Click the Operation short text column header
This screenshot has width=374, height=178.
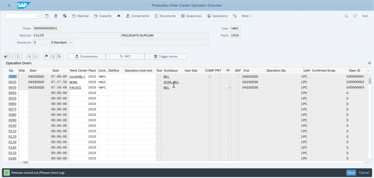tap(138, 71)
